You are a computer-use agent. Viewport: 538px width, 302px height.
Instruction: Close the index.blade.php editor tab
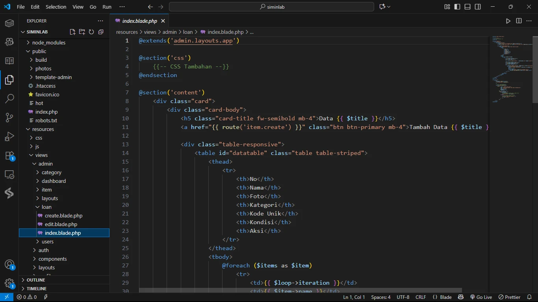point(163,21)
